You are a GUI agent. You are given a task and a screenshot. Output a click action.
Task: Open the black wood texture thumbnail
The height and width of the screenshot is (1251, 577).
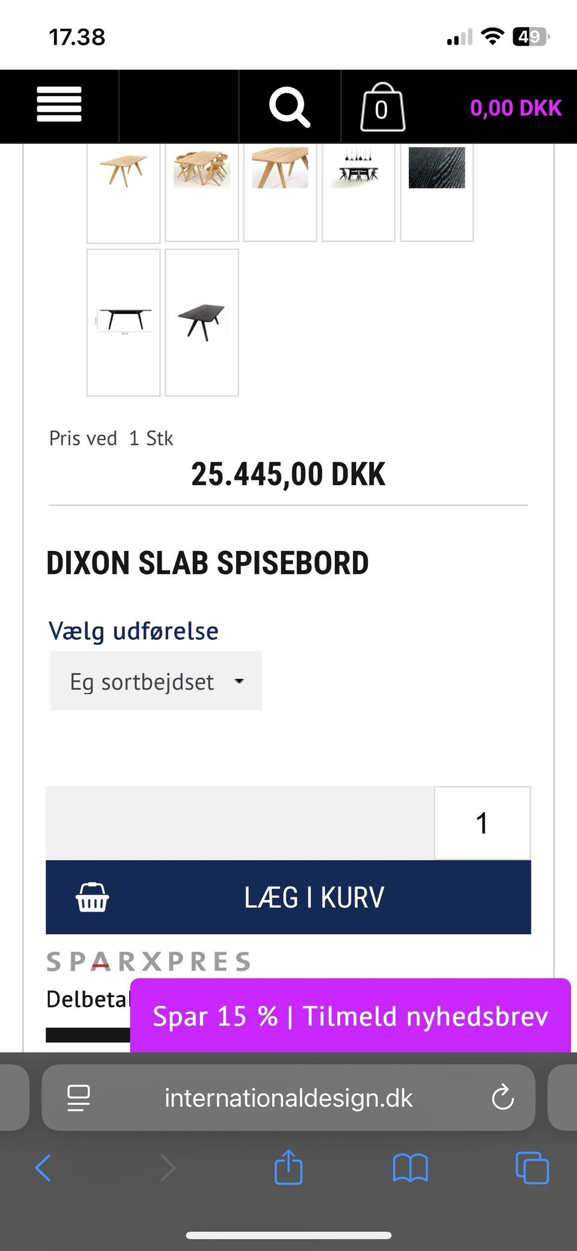coord(437,169)
